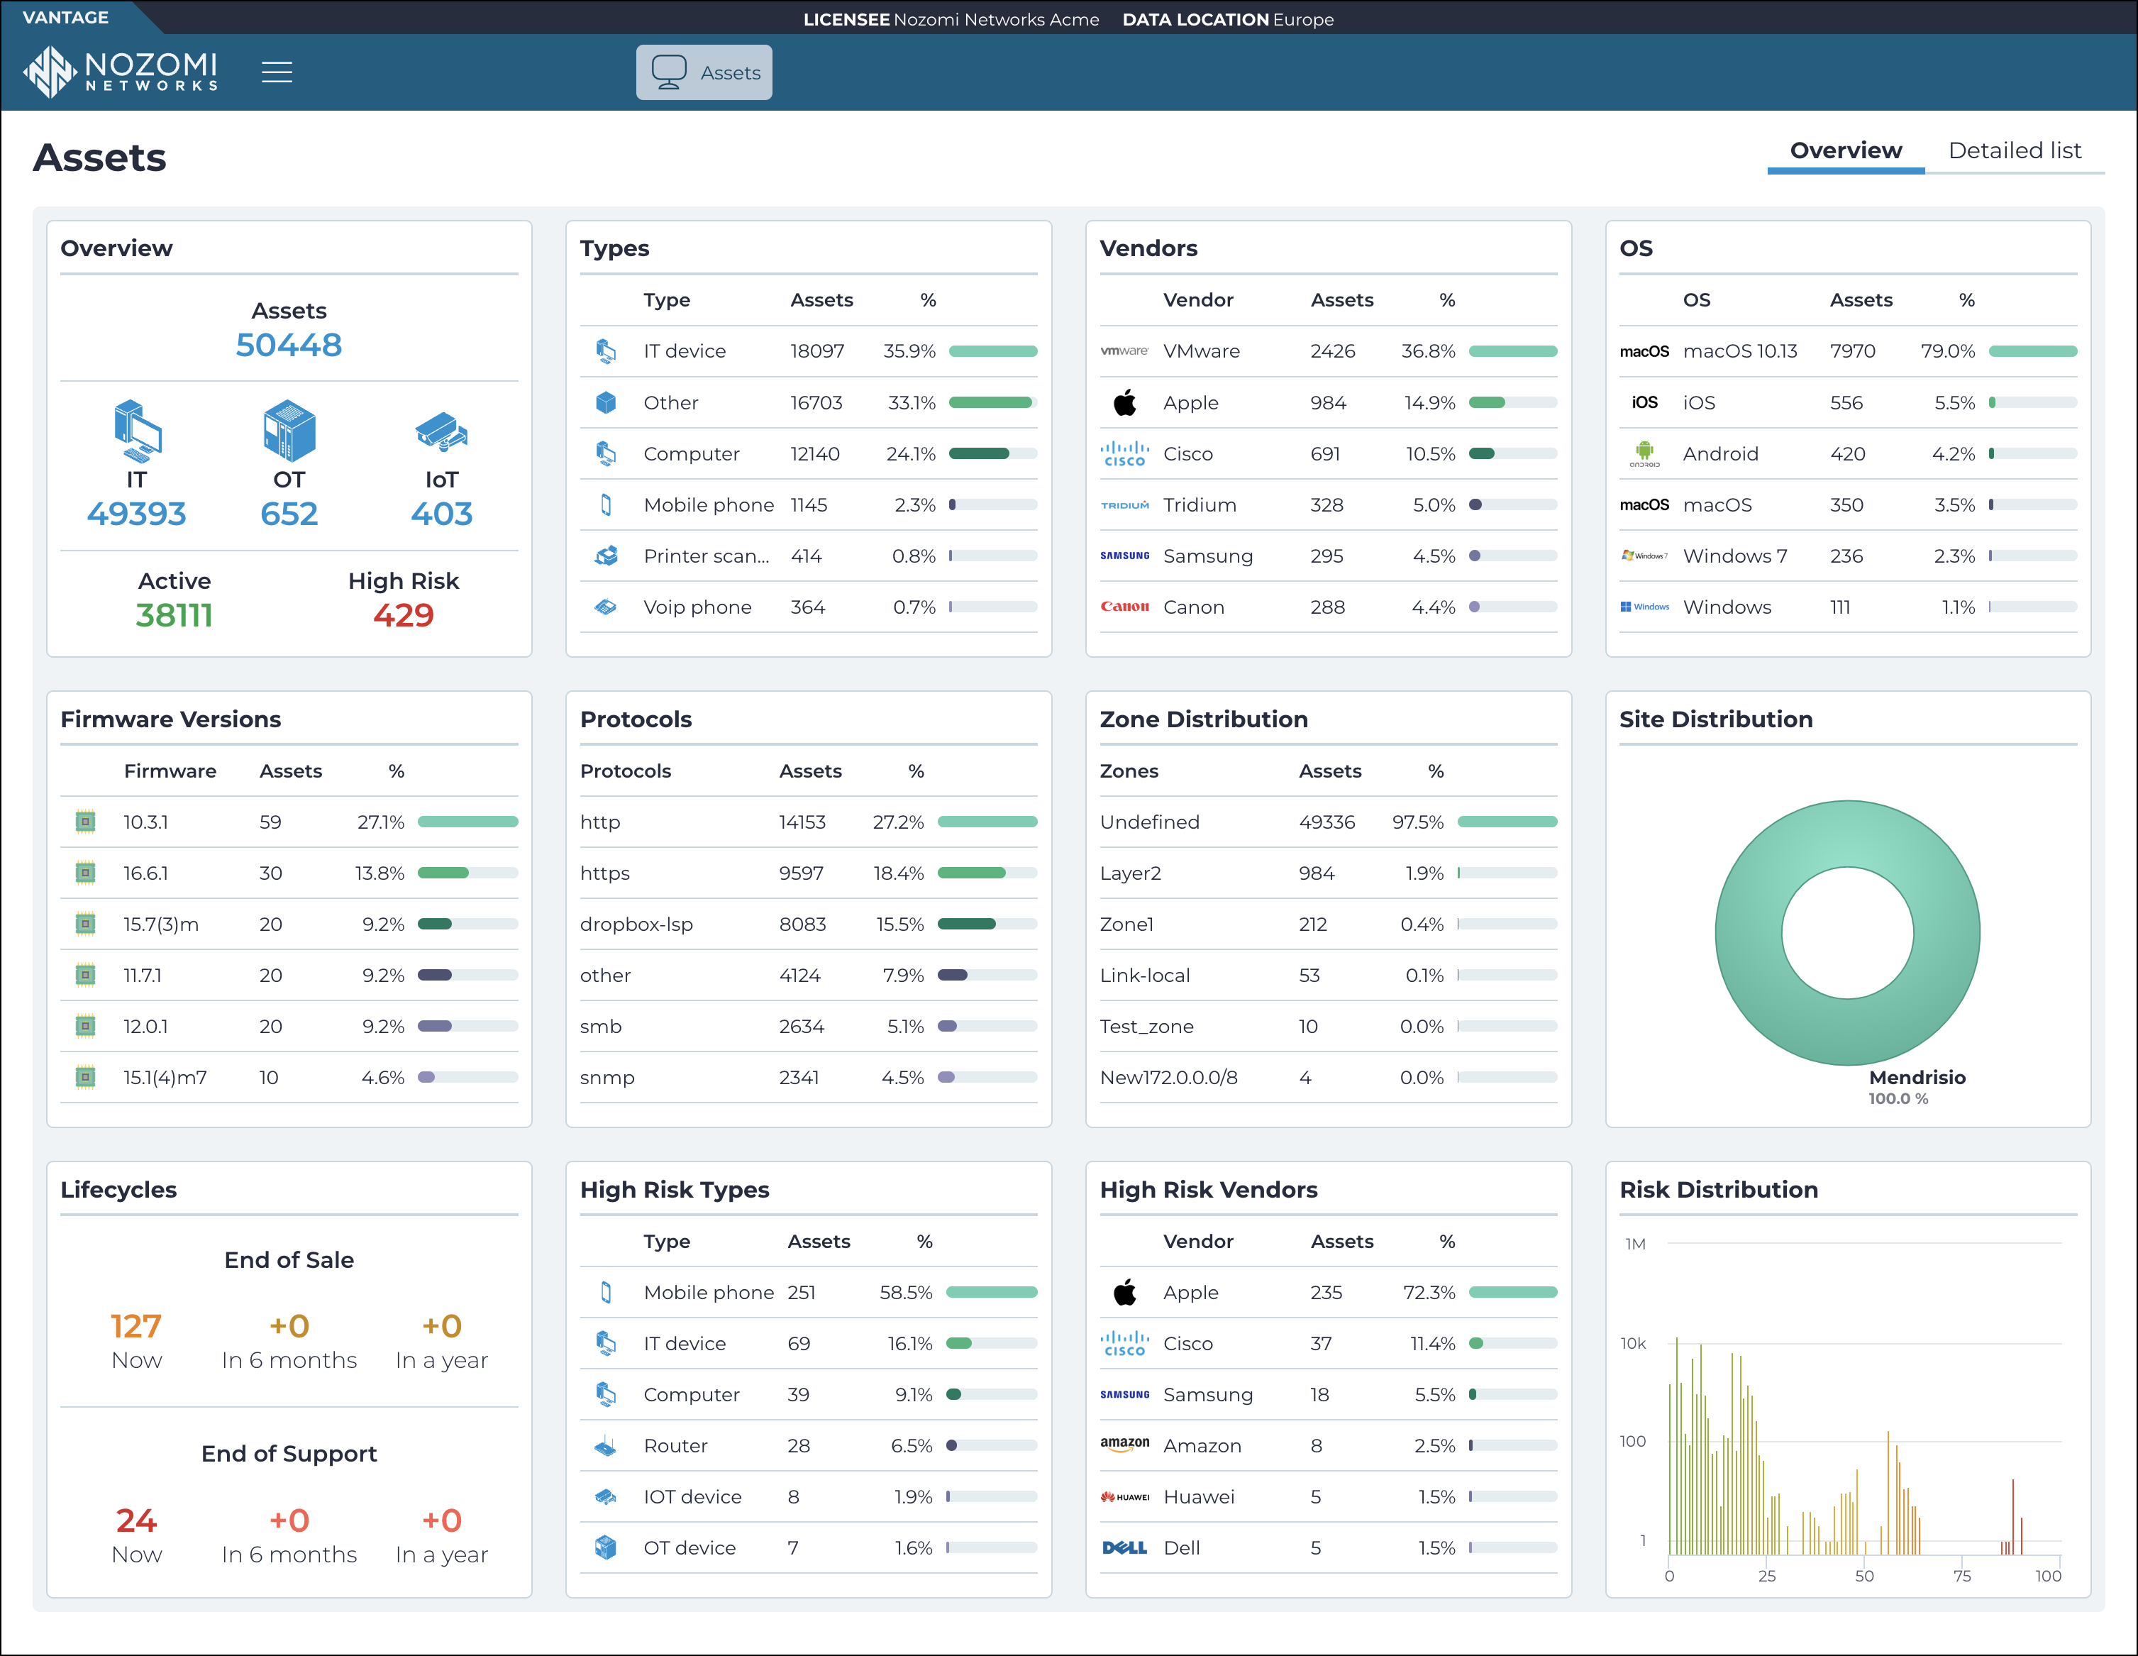This screenshot has width=2138, height=1656.
Task: Click the Dell logo in High Risk Vendors
Action: click(x=1125, y=1548)
